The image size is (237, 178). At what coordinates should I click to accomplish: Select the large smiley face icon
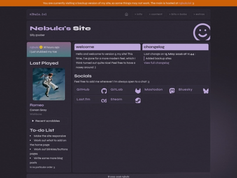tap(202, 32)
